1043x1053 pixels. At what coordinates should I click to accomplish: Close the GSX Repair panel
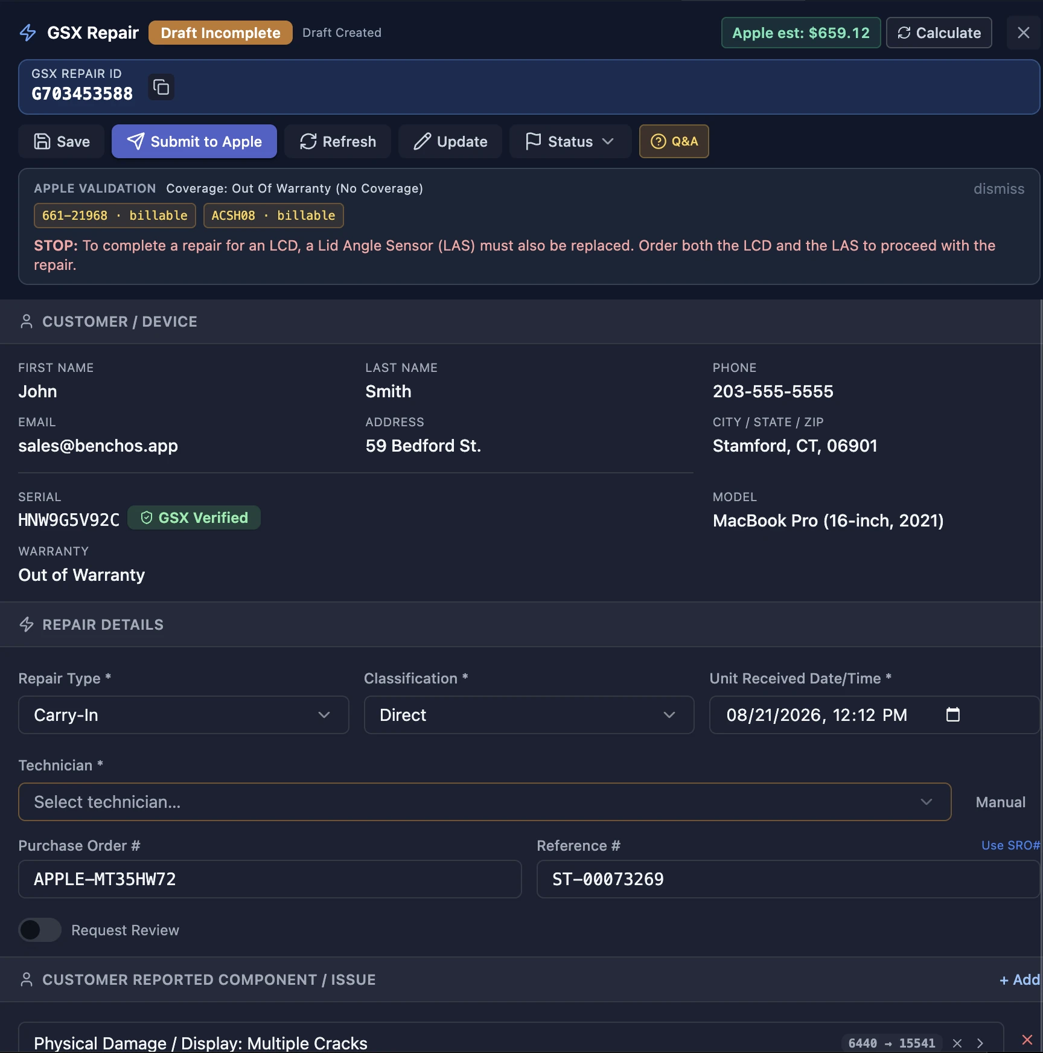1023,33
